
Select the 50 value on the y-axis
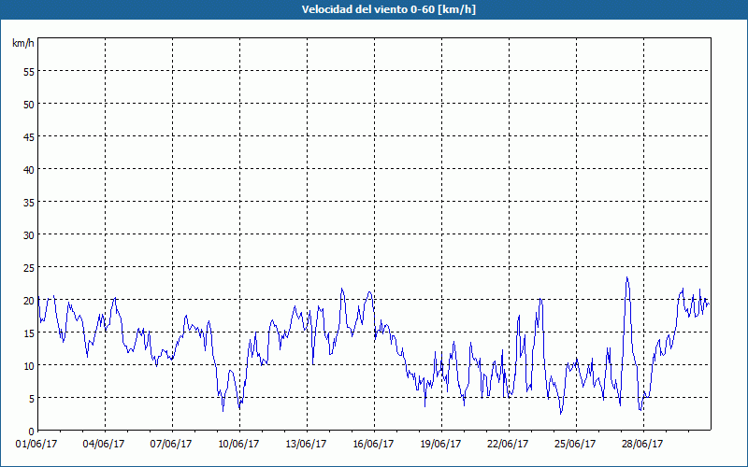[29, 104]
